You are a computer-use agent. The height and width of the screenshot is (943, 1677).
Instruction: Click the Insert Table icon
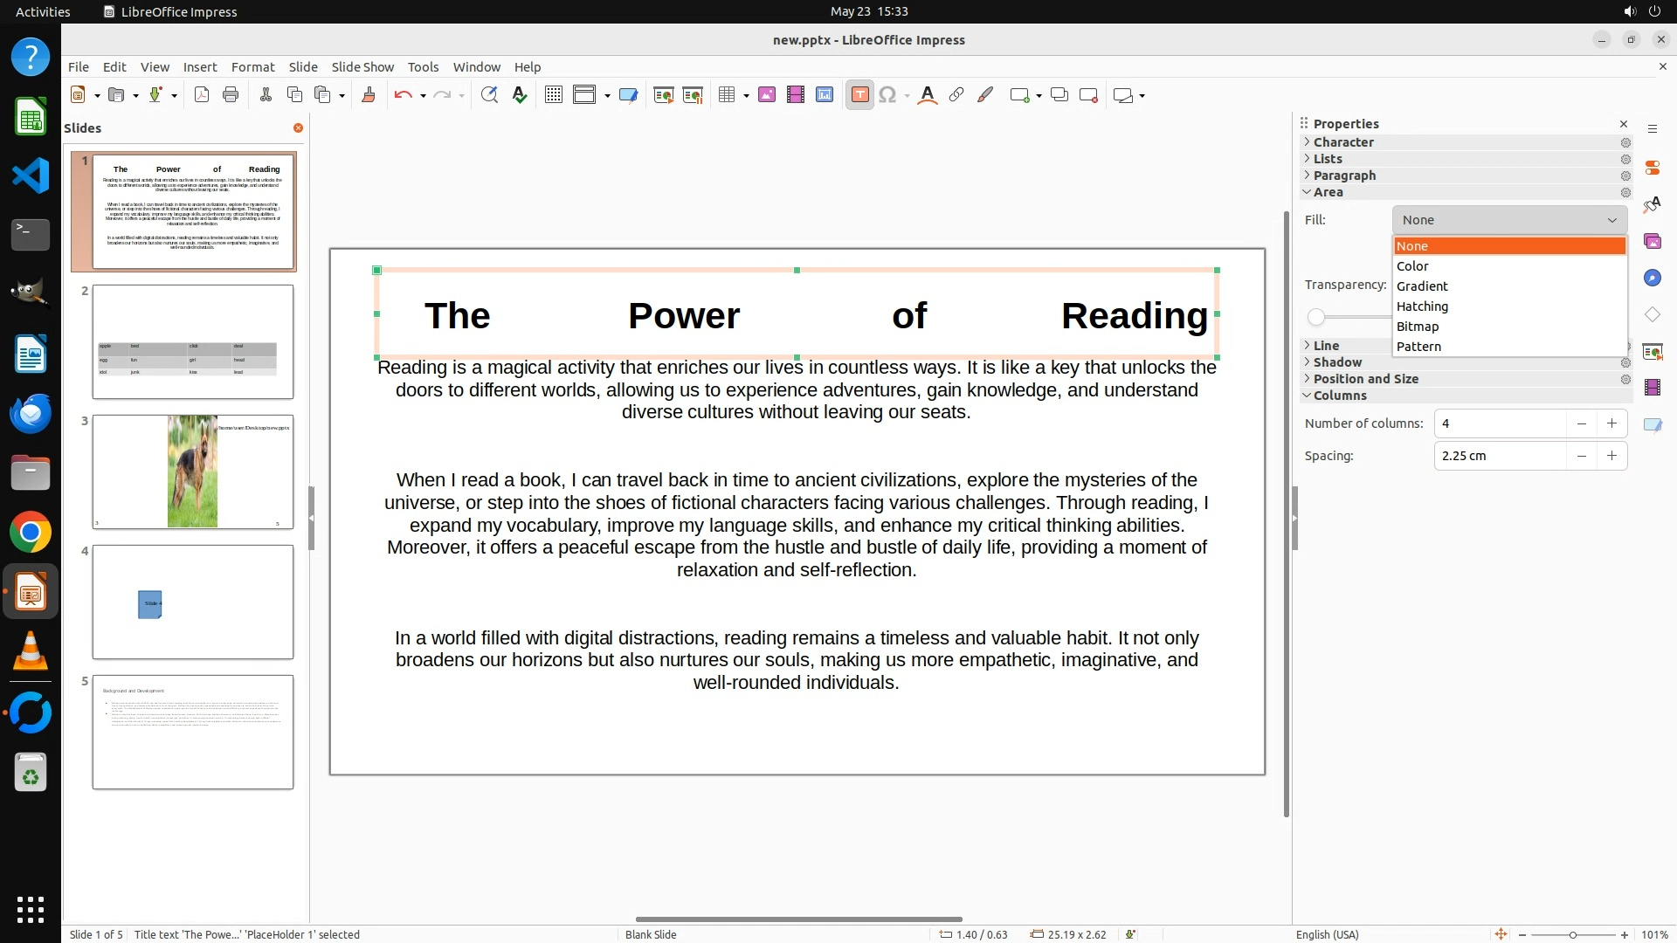tap(727, 95)
